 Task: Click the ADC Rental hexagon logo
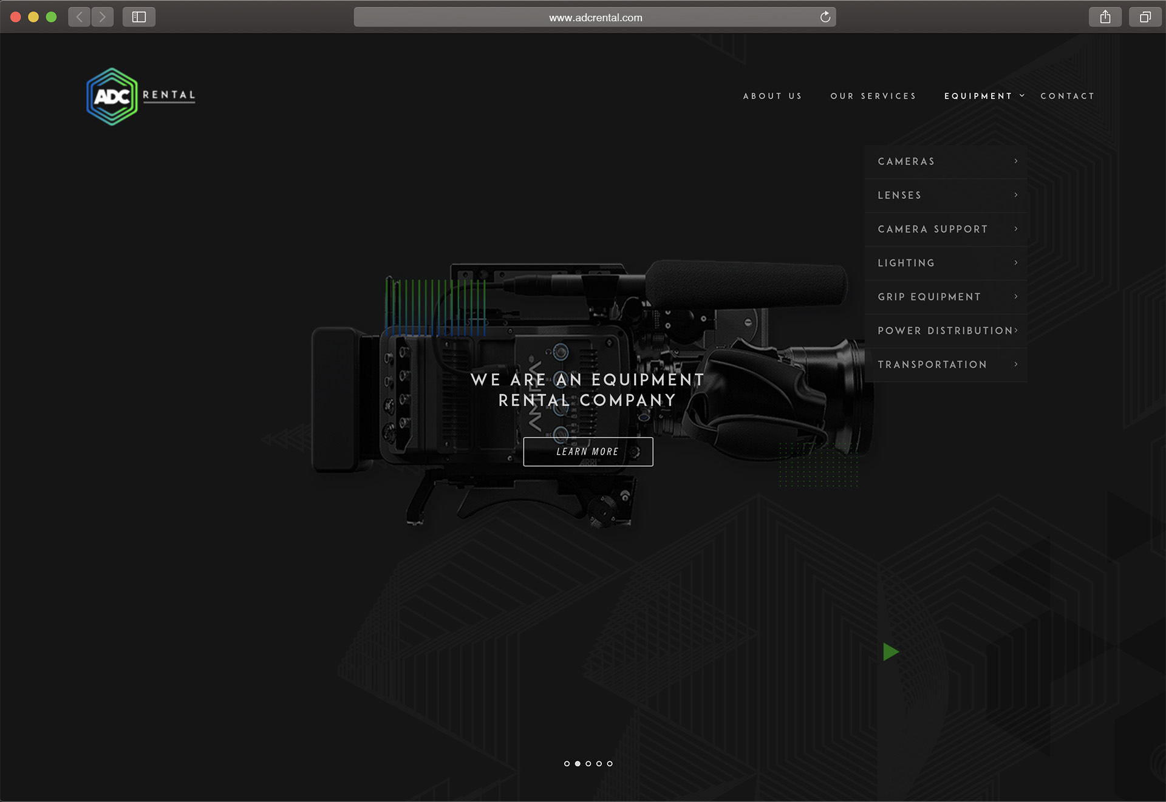pyautogui.click(x=112, y=97)
